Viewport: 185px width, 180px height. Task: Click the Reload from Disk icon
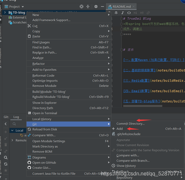pos(29,129)
